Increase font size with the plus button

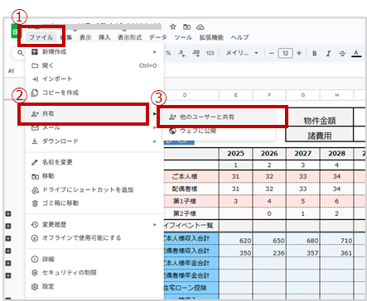pyautogui.click(x=299, y=53)
